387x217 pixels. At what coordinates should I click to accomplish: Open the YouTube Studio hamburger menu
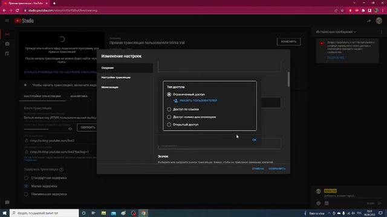coord(7,20)
